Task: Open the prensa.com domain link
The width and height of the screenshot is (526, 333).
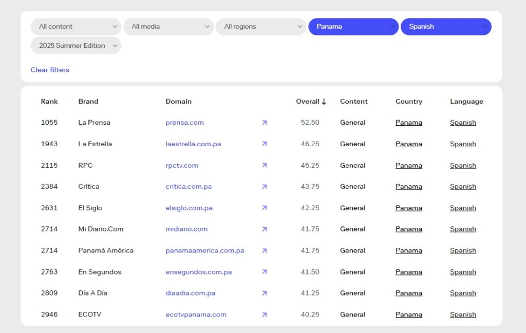Action: tap(184, 123)
